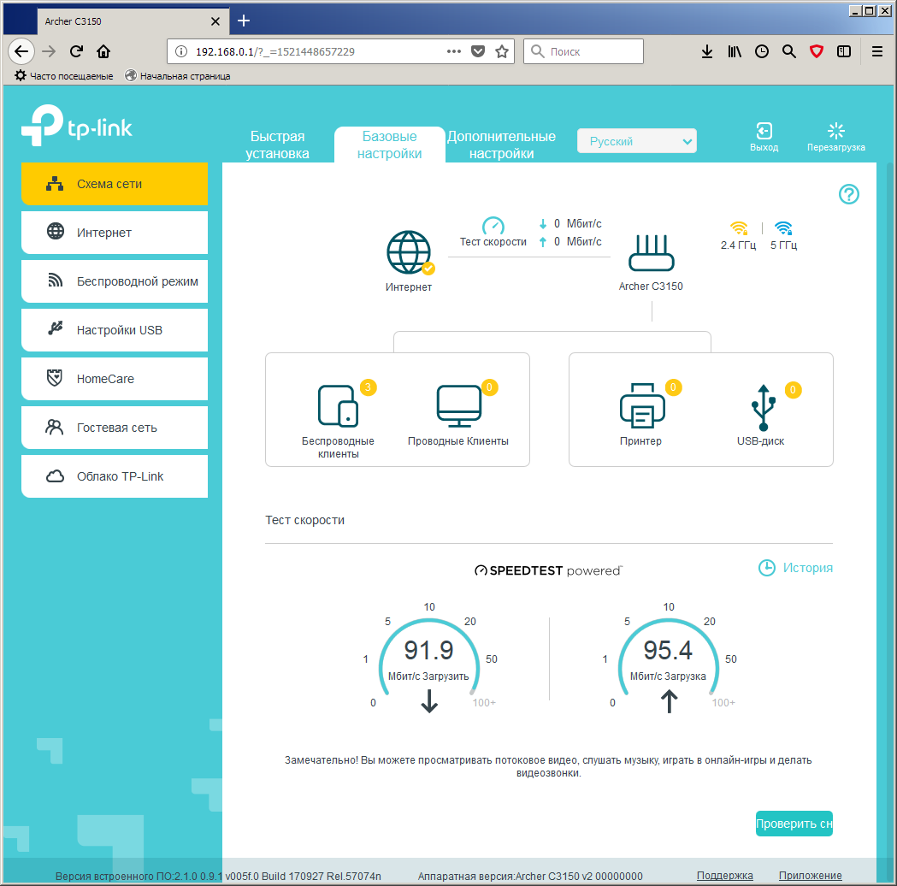The height and width of the screenshot is (886, 897).
Task: Click the 2.4 GHz Wi-Fi icon
Action: [738, 228]
